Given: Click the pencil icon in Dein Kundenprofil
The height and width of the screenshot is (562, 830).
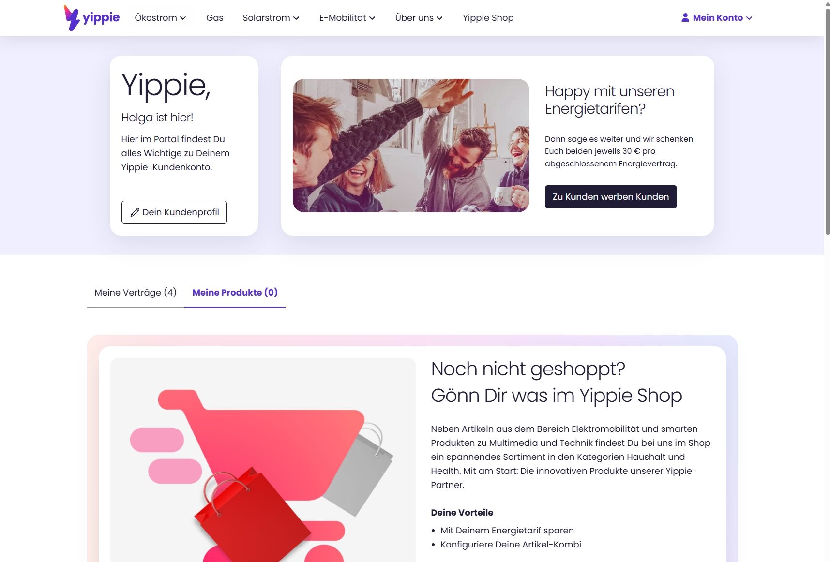Looking at the screenshot, I should [x=135, y=212].
